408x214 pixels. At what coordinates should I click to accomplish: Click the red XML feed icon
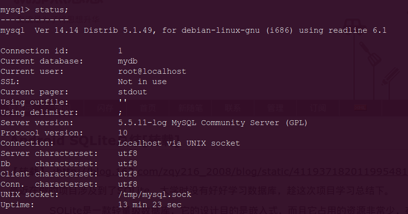(x=360, y=107)
